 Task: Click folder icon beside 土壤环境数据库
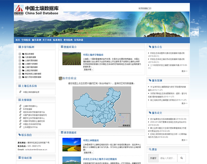click(x=23, y=67)
